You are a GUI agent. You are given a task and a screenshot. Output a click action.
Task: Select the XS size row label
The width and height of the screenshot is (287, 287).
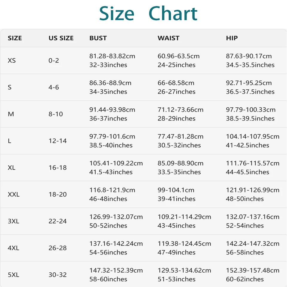[x=12, y=60]
